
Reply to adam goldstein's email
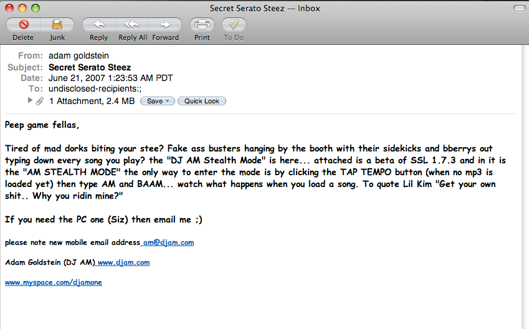pyautogui.click(x=98, y=24)
